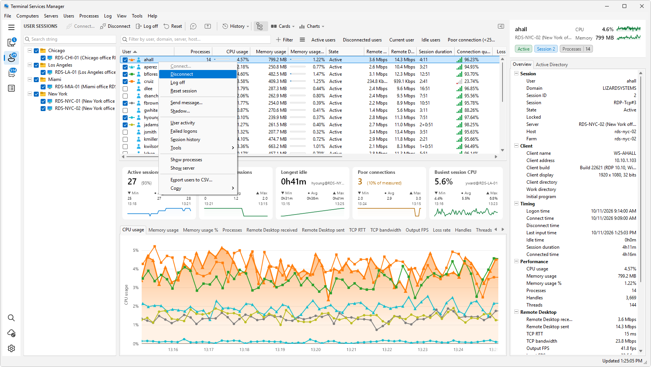Check the jsmith session row checkbox

click(125, 132)
